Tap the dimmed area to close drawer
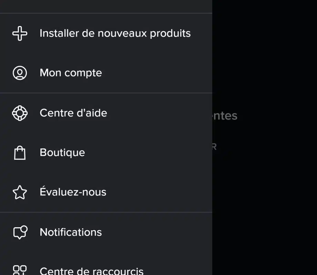Image resolution: width=317 pixels, height=275 pixels. pos(265,206)
